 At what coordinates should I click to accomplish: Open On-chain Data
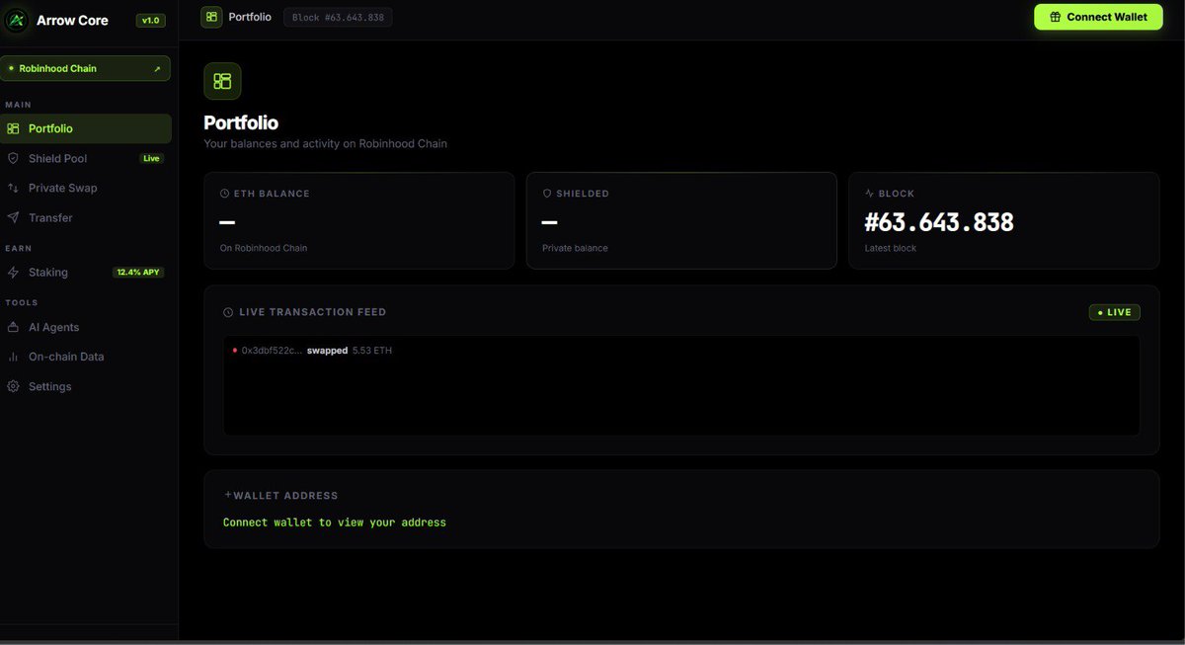point(85,357)
